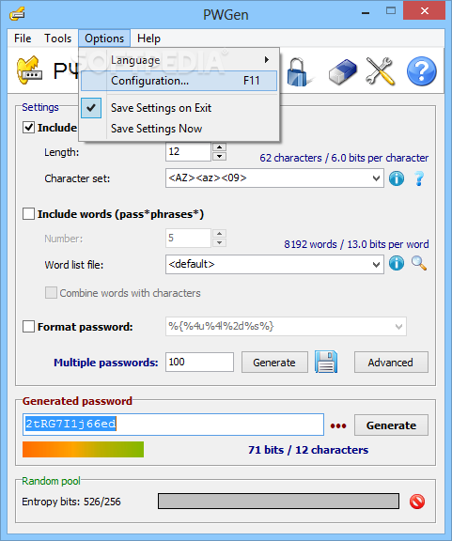The image size is (452, 541).
Task: Maximize the PWGen window
Action: 391,11
